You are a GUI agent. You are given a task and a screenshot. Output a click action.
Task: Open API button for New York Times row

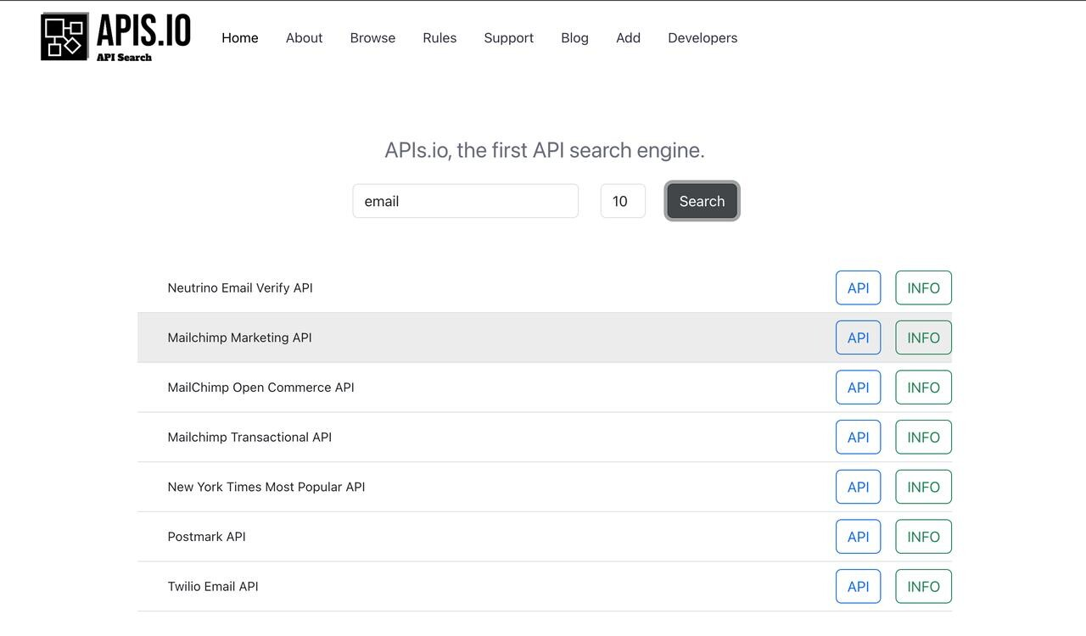pos(858,487)
